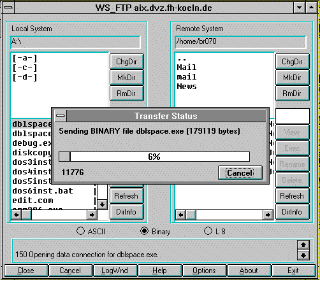
Task: Maximize the WS_FTP window
Action: 311,8
